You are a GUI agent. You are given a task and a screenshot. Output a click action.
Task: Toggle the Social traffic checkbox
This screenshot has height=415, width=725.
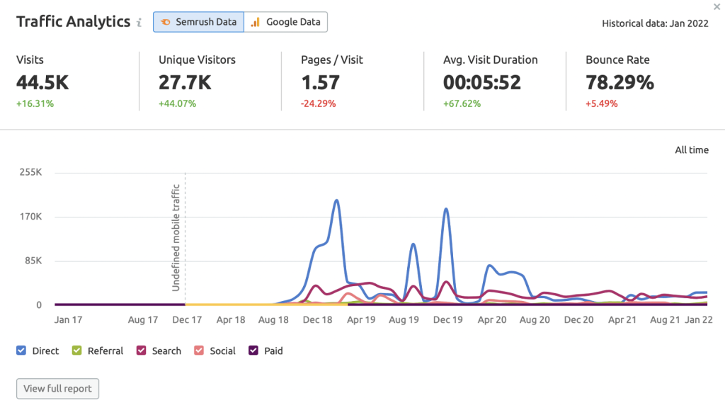199,351
